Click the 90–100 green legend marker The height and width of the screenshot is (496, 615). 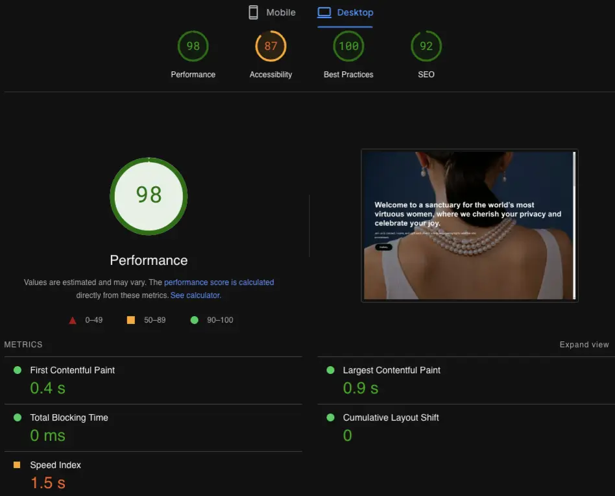coord(194,319)
